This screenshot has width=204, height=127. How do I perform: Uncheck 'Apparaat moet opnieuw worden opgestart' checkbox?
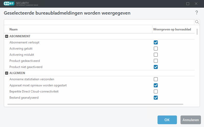pyautogui.click(x=156, y=85)
